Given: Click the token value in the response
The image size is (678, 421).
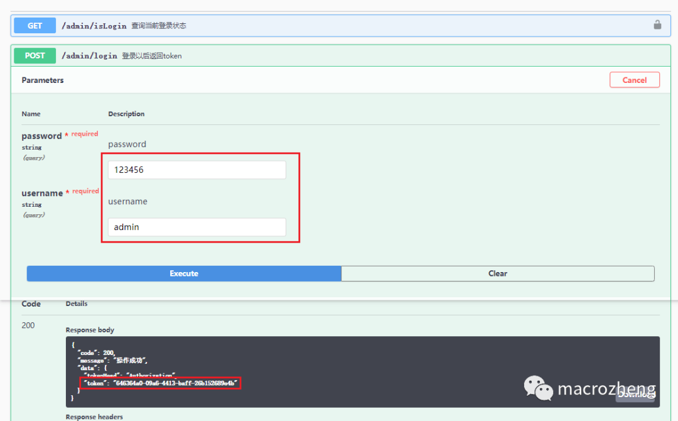Looking at the screenshot, I should (x=175, y=383).
